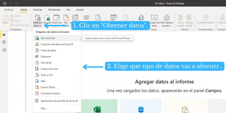Click the Save icon in title bar
Screen dimensions: 226x113
coord(5,3)
